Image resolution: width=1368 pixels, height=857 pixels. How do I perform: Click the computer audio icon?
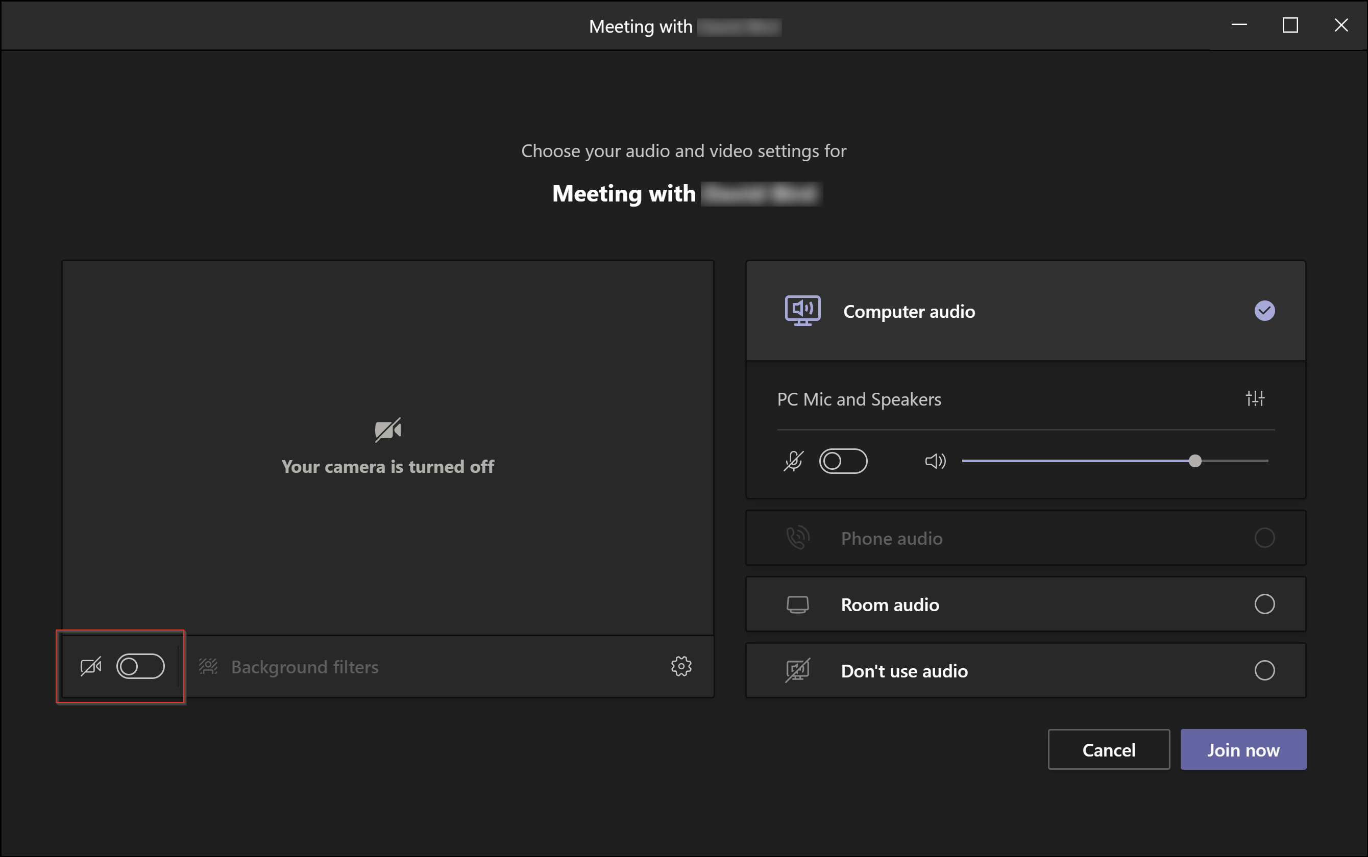(801, 310)
